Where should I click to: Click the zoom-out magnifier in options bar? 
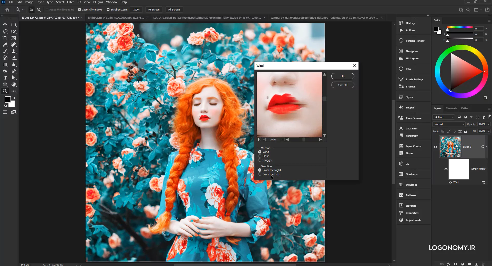pyautogui.click(x=39, y=9)
